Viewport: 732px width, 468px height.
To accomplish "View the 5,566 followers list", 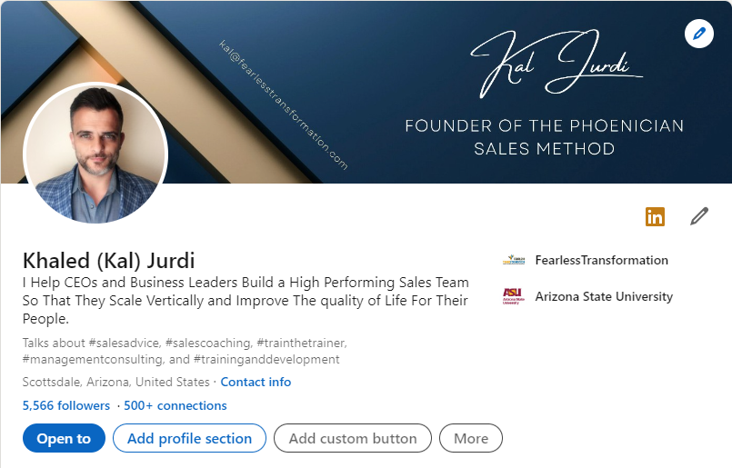I will (x=65, y=405).
